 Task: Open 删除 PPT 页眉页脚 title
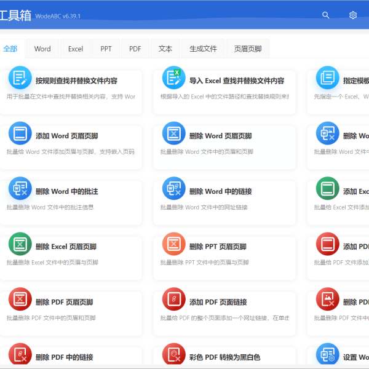pyautogui.click(x=218, y=247)
